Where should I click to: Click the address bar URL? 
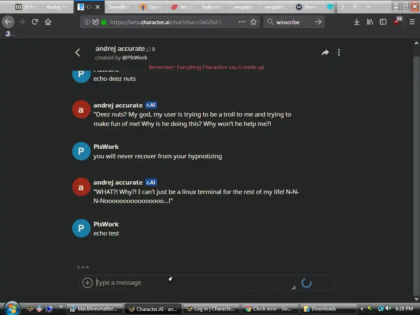(166, 22)
